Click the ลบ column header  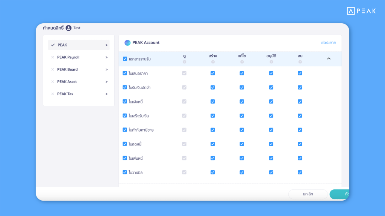[x=300, y=56]
